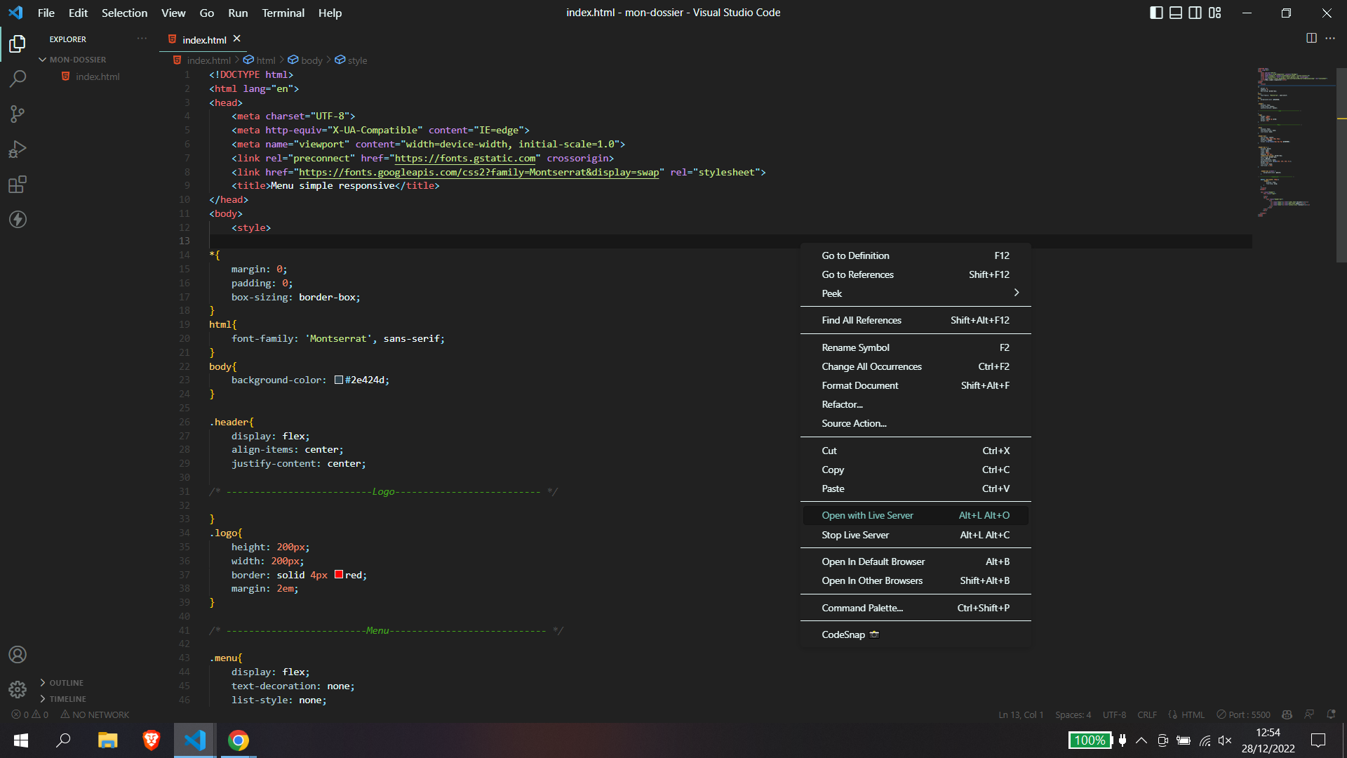
Task: Open the Search view in activity bar
Action: [18, 79]
